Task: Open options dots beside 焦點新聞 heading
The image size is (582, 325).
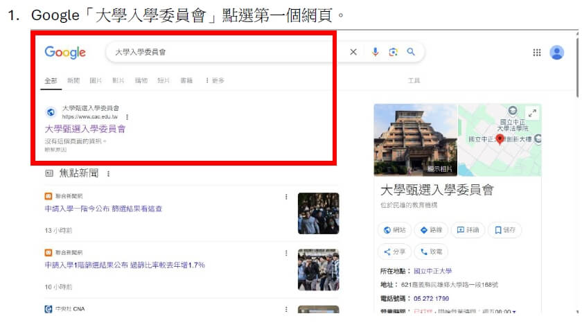Action: 108,173
